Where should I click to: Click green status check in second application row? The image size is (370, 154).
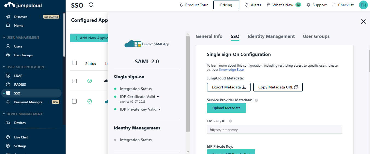pyautogui.click(x=90, y=101)
